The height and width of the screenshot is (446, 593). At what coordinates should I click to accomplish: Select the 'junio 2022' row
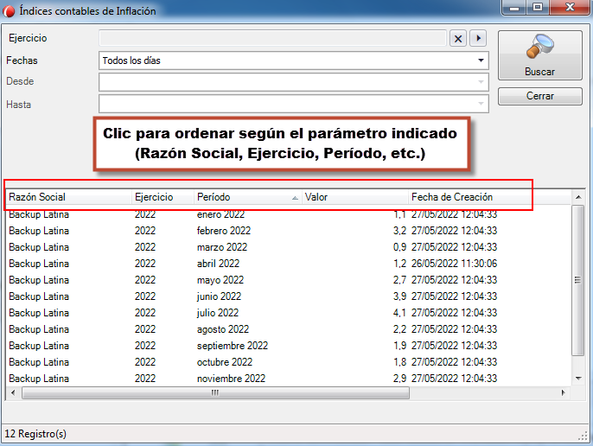[287, 296]
